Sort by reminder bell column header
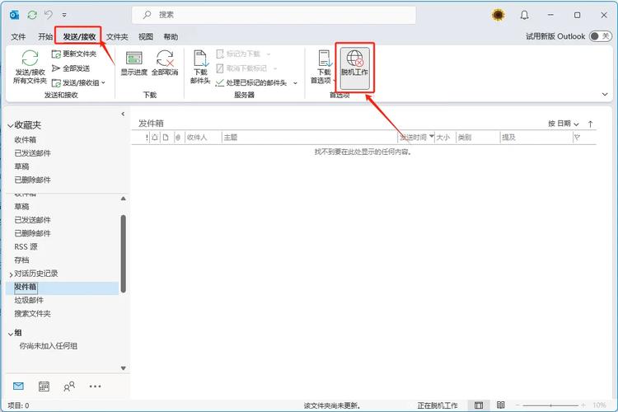 tap(155, 138)
